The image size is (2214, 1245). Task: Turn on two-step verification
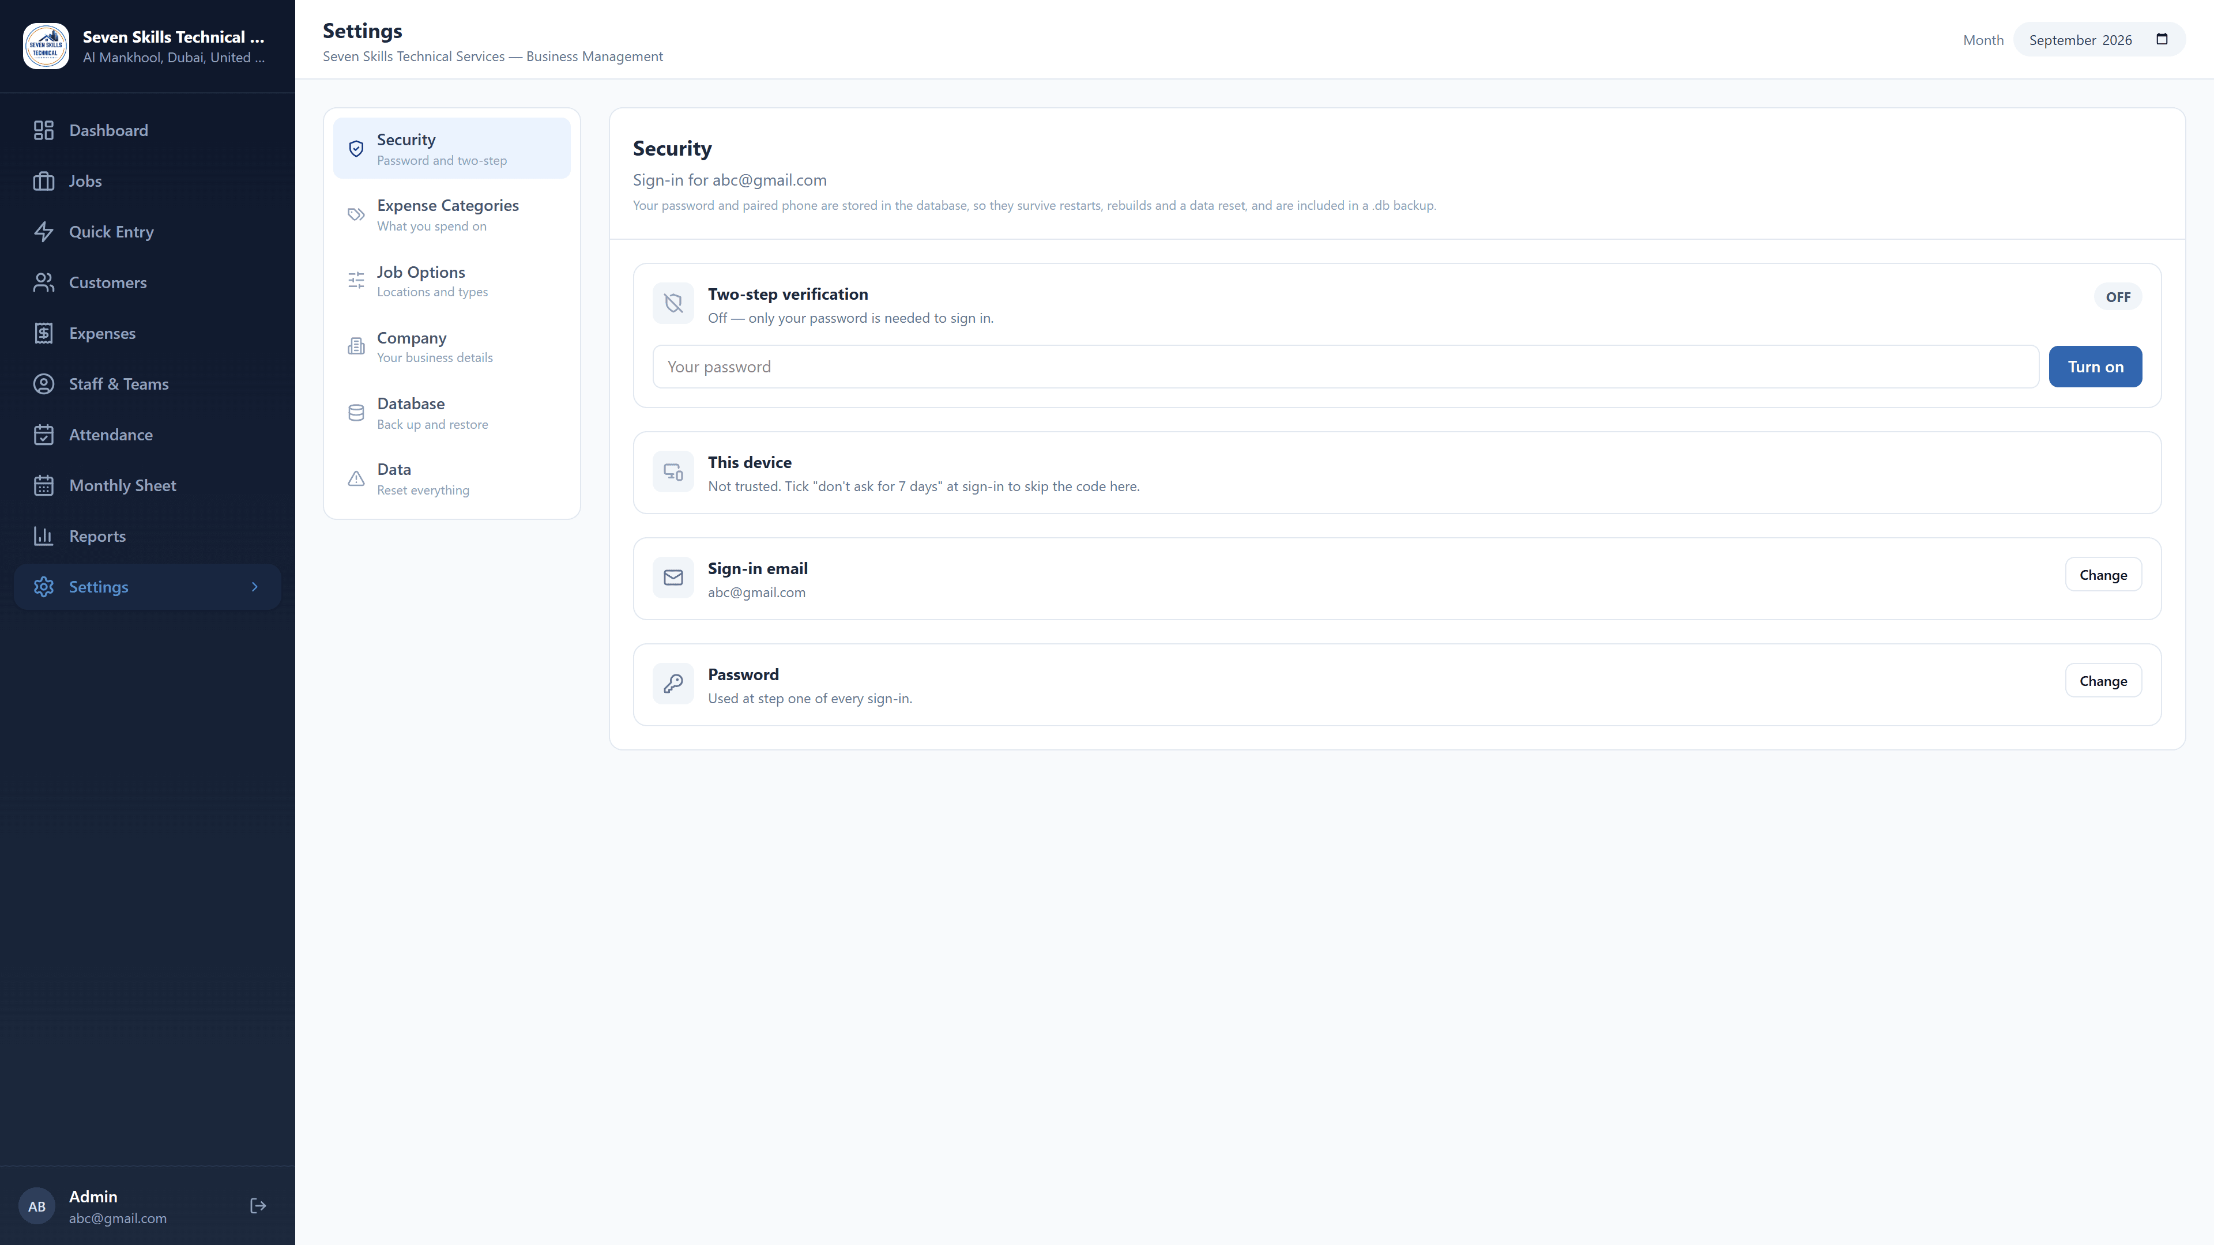pos(2095,367)
